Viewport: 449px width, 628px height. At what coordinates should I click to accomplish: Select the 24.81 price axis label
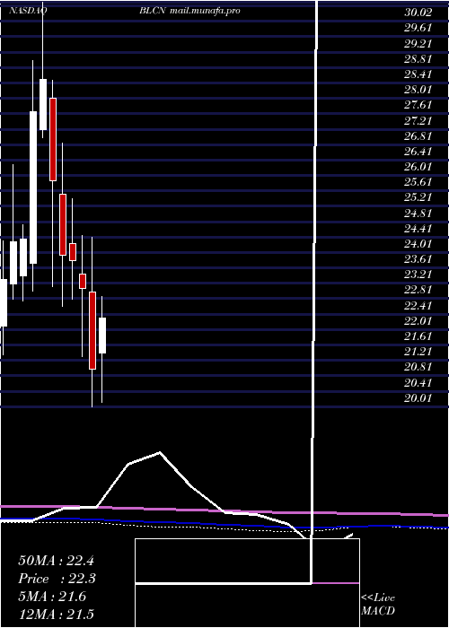coord(418,214)
